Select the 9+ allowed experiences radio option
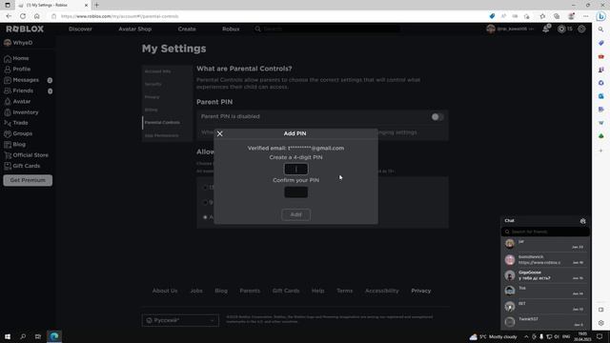 (x=206, y=202)
